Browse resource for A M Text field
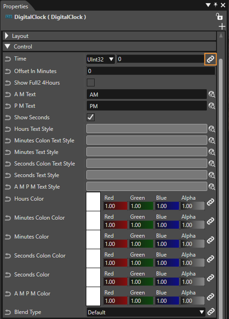Viewport: 229px width, 319px height. coord(212,94)
